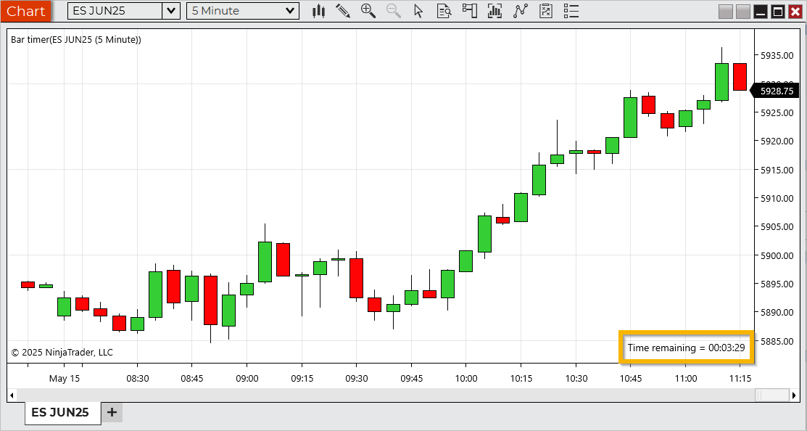807x431 pixels.
Task: Add a new chart tab with the plus button
Action: [x=111, y=412]
